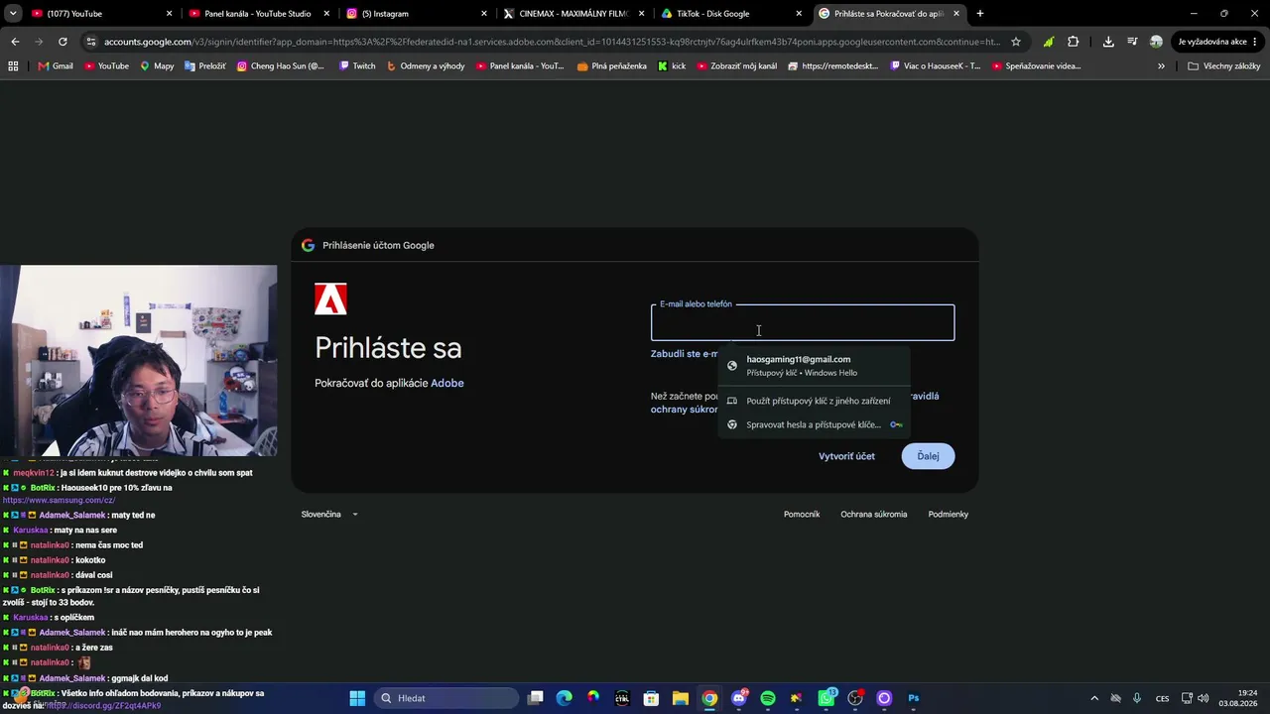Viewport: 1270px width, 714px height.
Task: Open the Adobe application link
Action: [x=447, y=384]
